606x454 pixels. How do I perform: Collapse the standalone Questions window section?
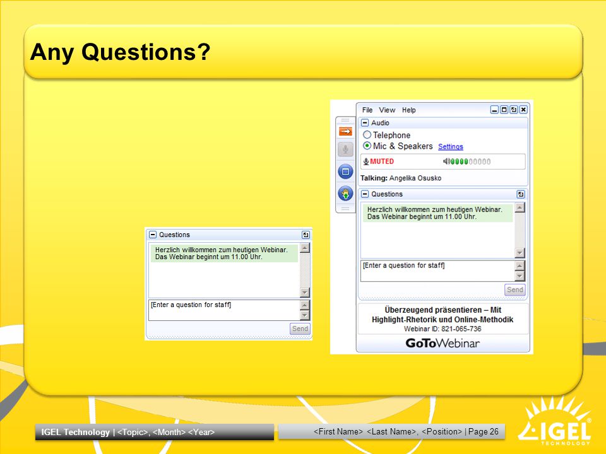pos(153,235)
